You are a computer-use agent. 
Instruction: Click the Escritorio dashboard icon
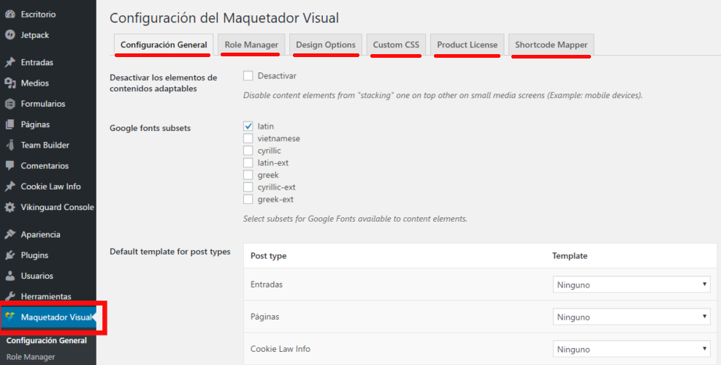[10, 14]
